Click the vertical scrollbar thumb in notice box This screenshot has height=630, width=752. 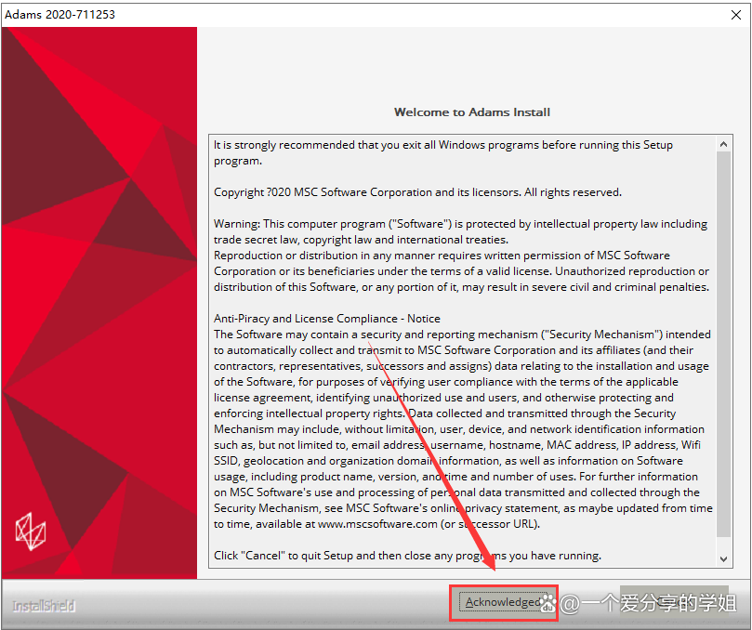point(724,344)
